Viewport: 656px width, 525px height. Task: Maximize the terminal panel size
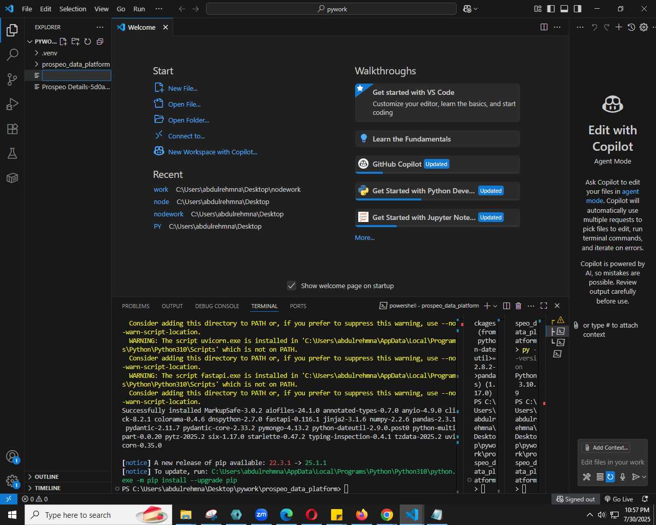click(x=544, y=306)
